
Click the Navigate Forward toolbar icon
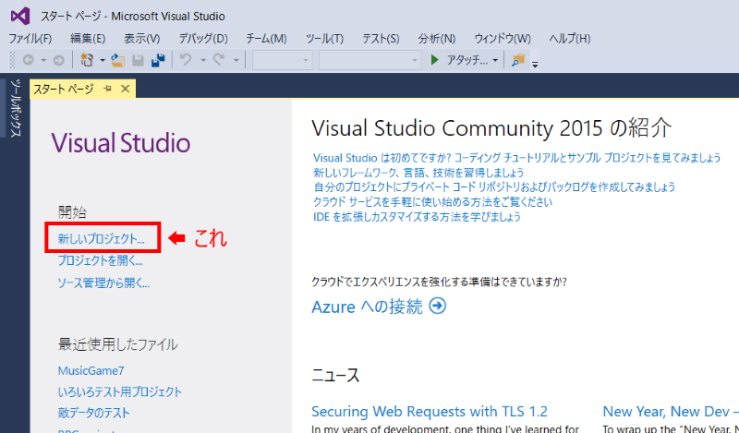click(x=58, y=60)
